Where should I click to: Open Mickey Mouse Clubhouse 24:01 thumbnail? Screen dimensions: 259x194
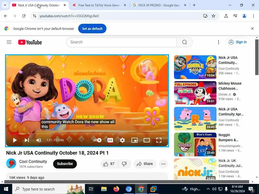pos(195,93)
